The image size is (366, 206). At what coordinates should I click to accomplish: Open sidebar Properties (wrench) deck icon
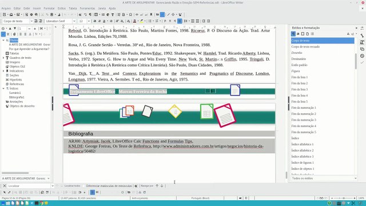[x=362, y=35]
